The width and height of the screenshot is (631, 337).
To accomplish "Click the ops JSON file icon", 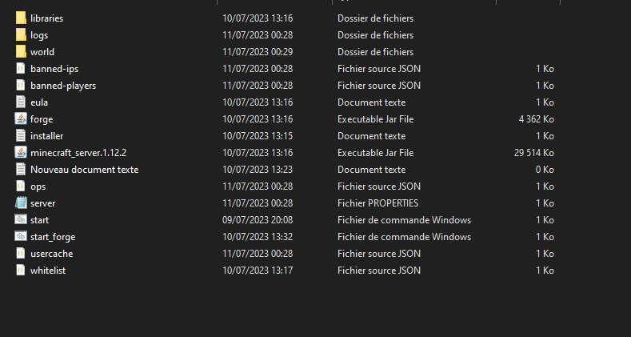I will tap(21, 187).
